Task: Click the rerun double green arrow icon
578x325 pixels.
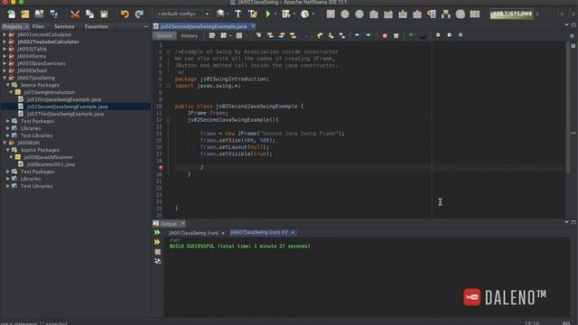Action: (x=157, y=233)
